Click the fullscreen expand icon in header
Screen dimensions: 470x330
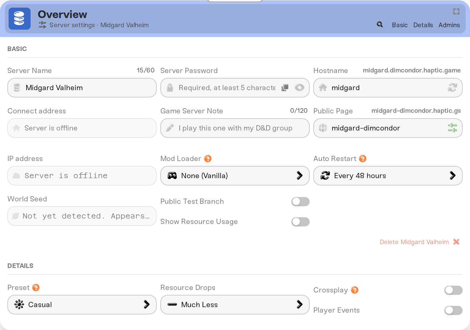(456, 11)
